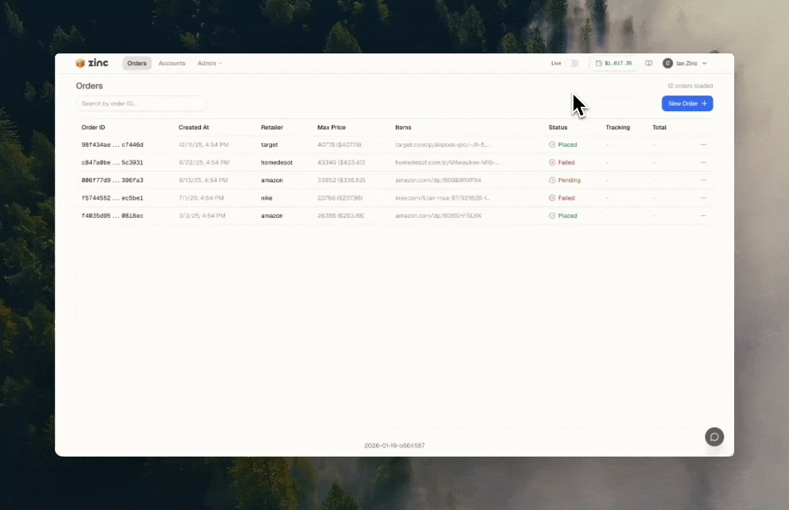789x510 pixels.
Task: Click the Pending status clock icon
Action: (x=552, y=180)
